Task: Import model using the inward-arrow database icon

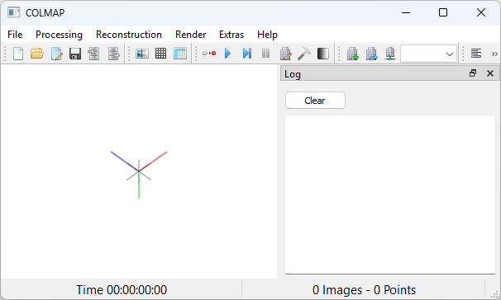Action: pos(94,54)
